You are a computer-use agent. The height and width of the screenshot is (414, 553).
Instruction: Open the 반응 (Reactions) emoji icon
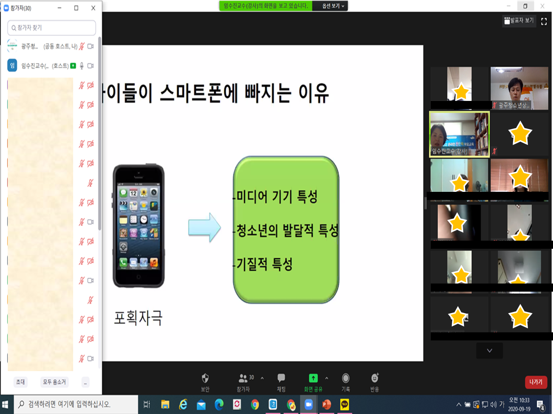pos(374,379)
